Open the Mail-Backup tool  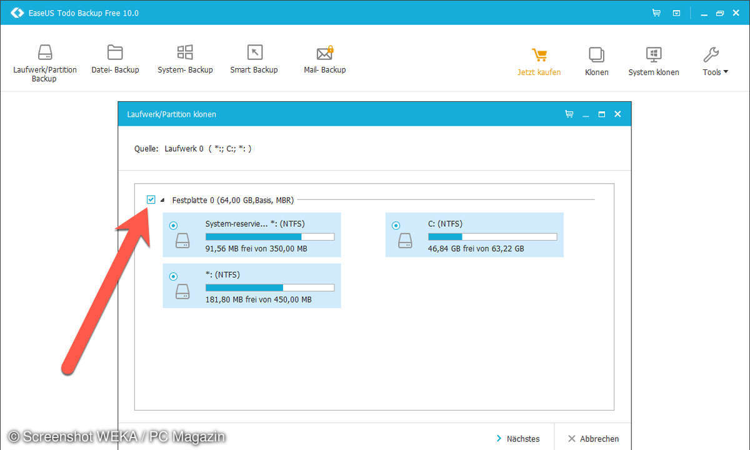324,60
